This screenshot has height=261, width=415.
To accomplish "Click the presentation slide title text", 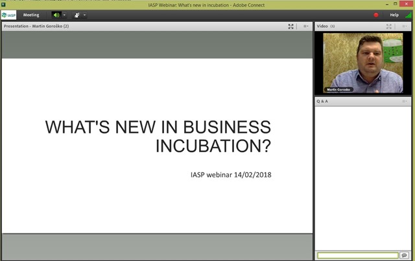I will 158,136.
